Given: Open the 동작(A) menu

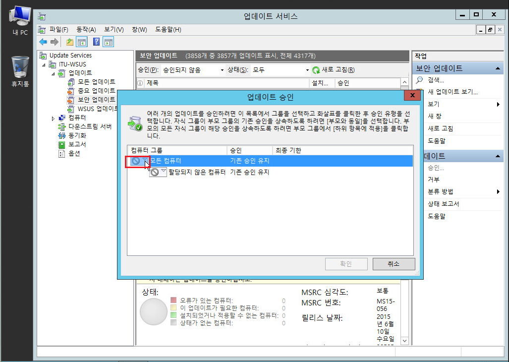Looking at the screenshot, I should [x=86, y=30].
